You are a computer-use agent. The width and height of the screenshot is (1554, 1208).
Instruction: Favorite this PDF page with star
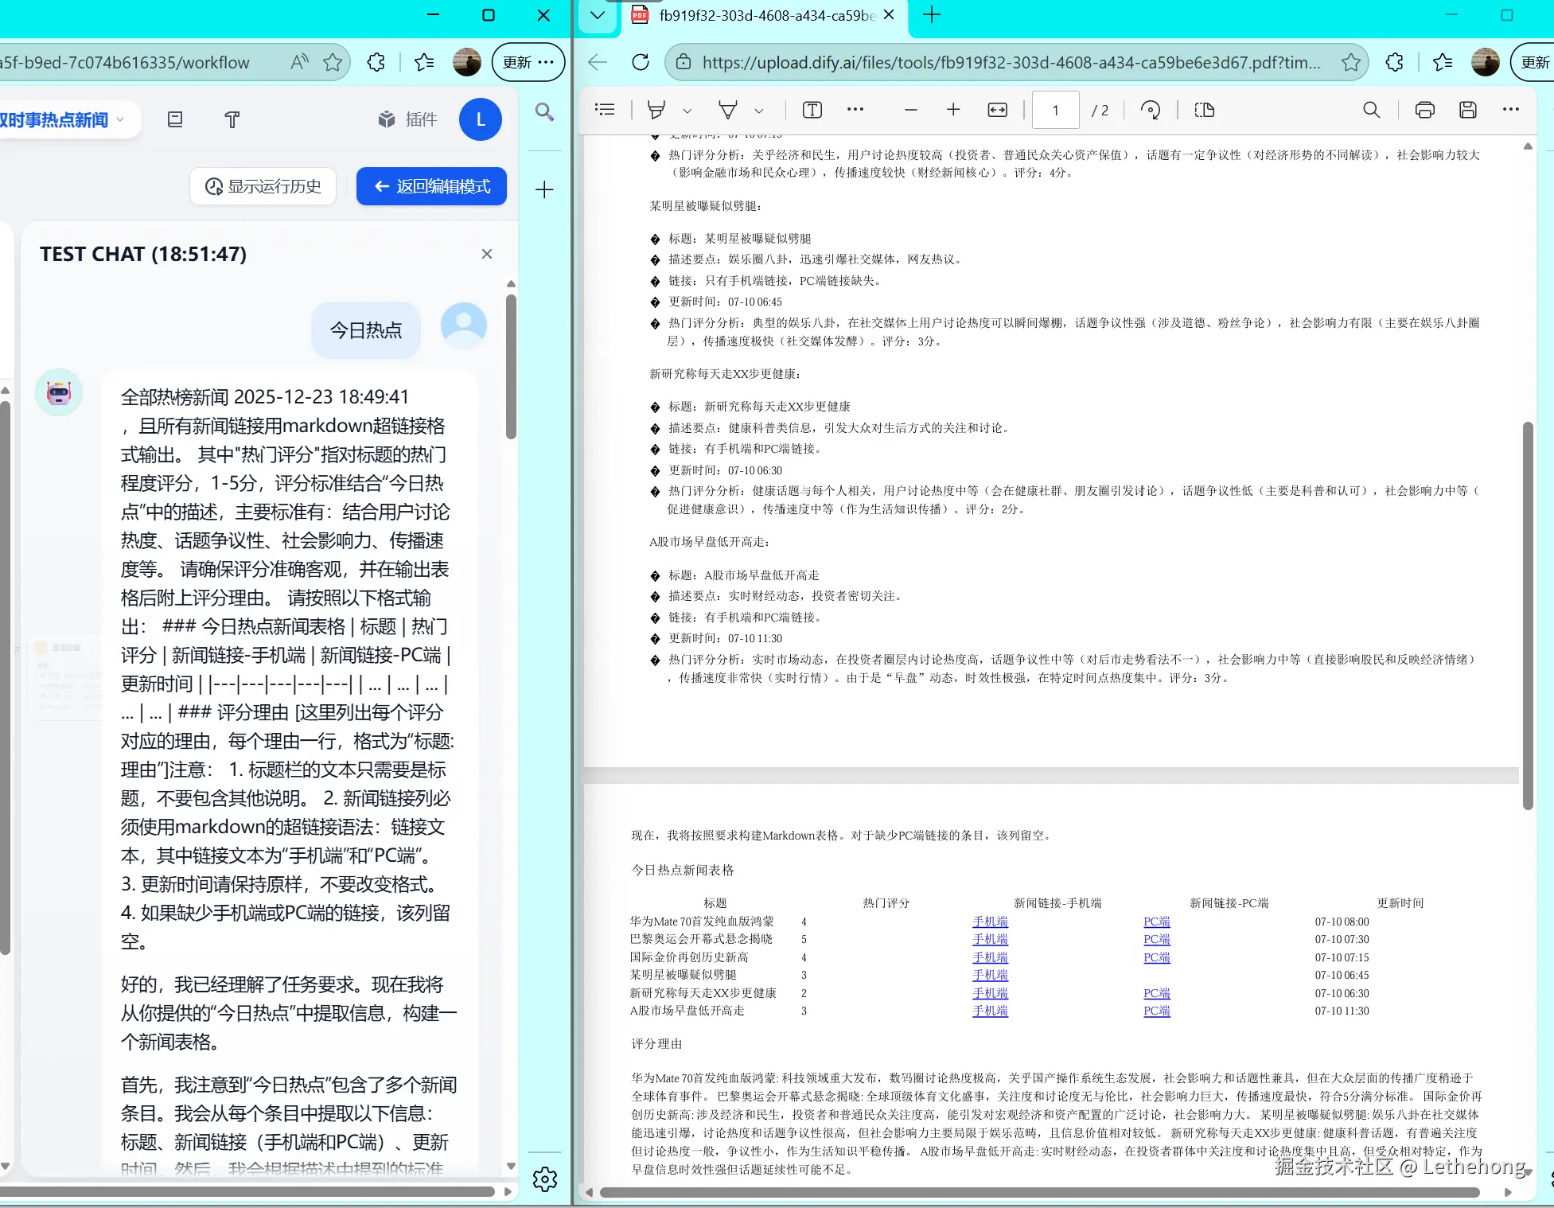click(x=1350, y=62)
